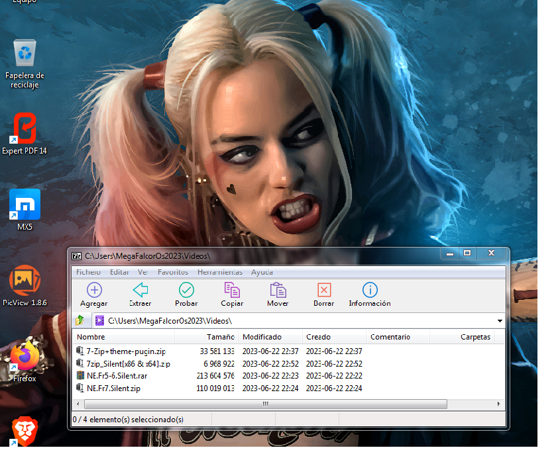Click the horizontal scrollbar thumb
The image size is (558, 456).
[266, 404]
